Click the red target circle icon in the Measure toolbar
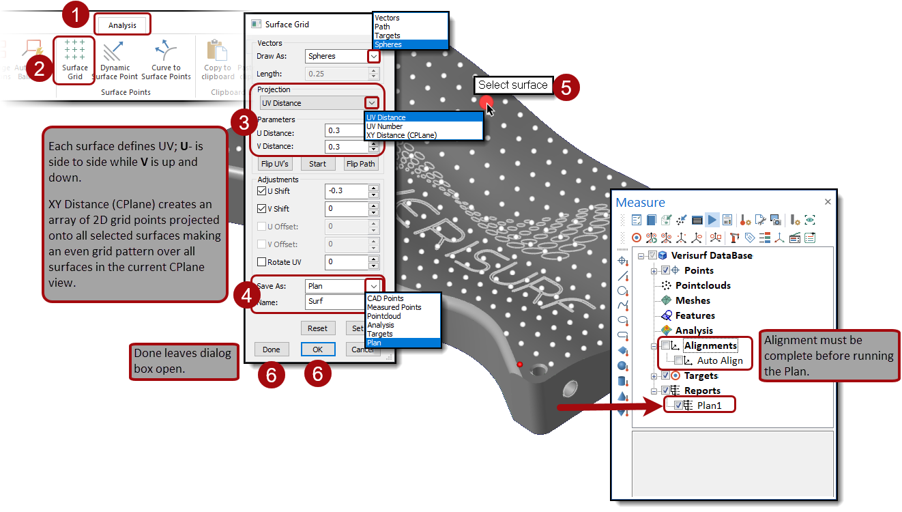 click(637, 238)
